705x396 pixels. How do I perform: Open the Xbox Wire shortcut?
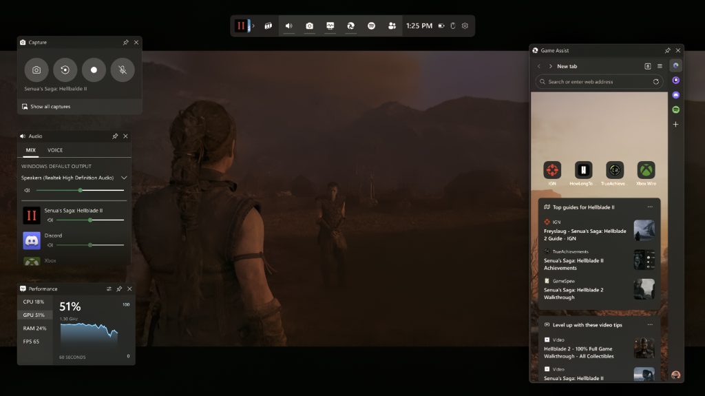tap(646, 170)
